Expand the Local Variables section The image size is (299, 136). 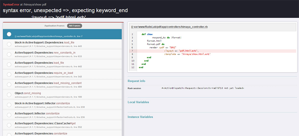(138, 102)
